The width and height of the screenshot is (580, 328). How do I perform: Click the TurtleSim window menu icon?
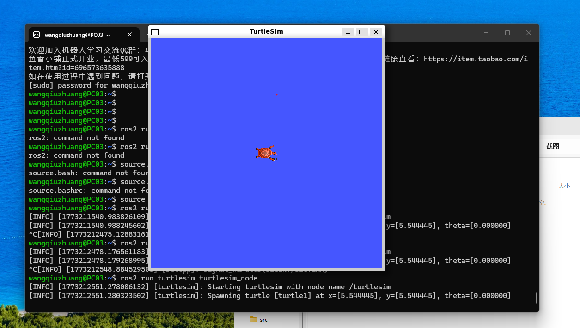tap(155, 32)
